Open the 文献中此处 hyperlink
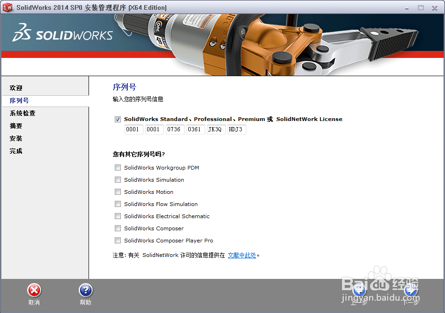This screenshot has height=313, width=445. pyautogui.click(x=242, y=255)
